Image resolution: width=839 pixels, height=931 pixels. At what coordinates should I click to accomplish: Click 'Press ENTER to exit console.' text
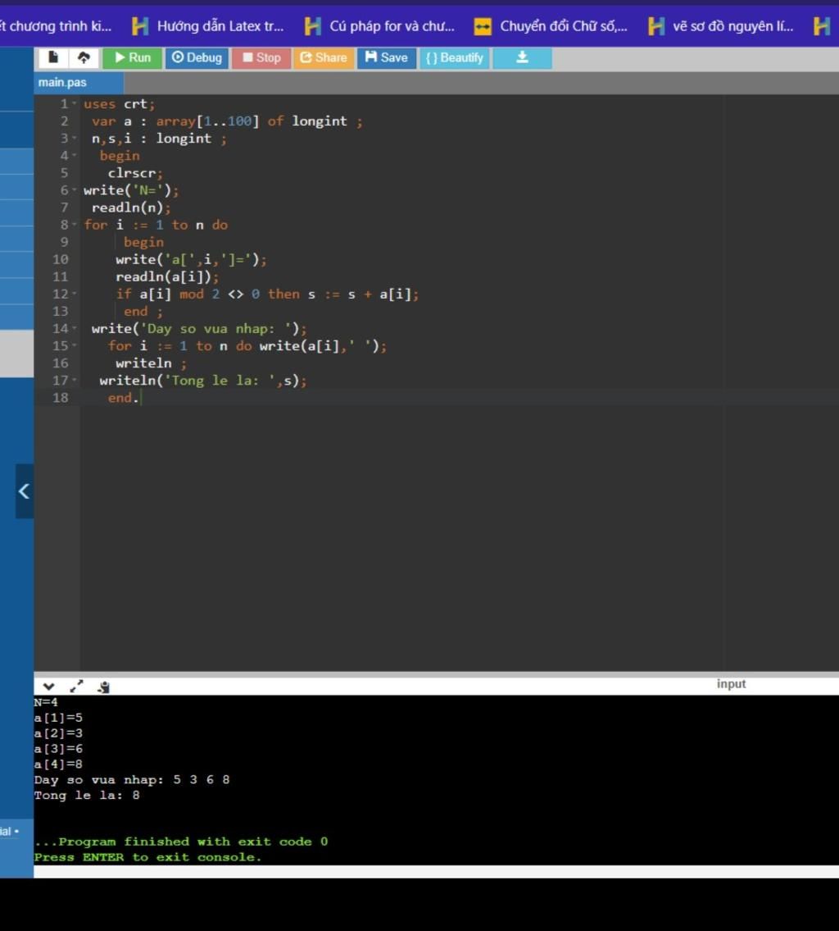(x=147, y=857)
